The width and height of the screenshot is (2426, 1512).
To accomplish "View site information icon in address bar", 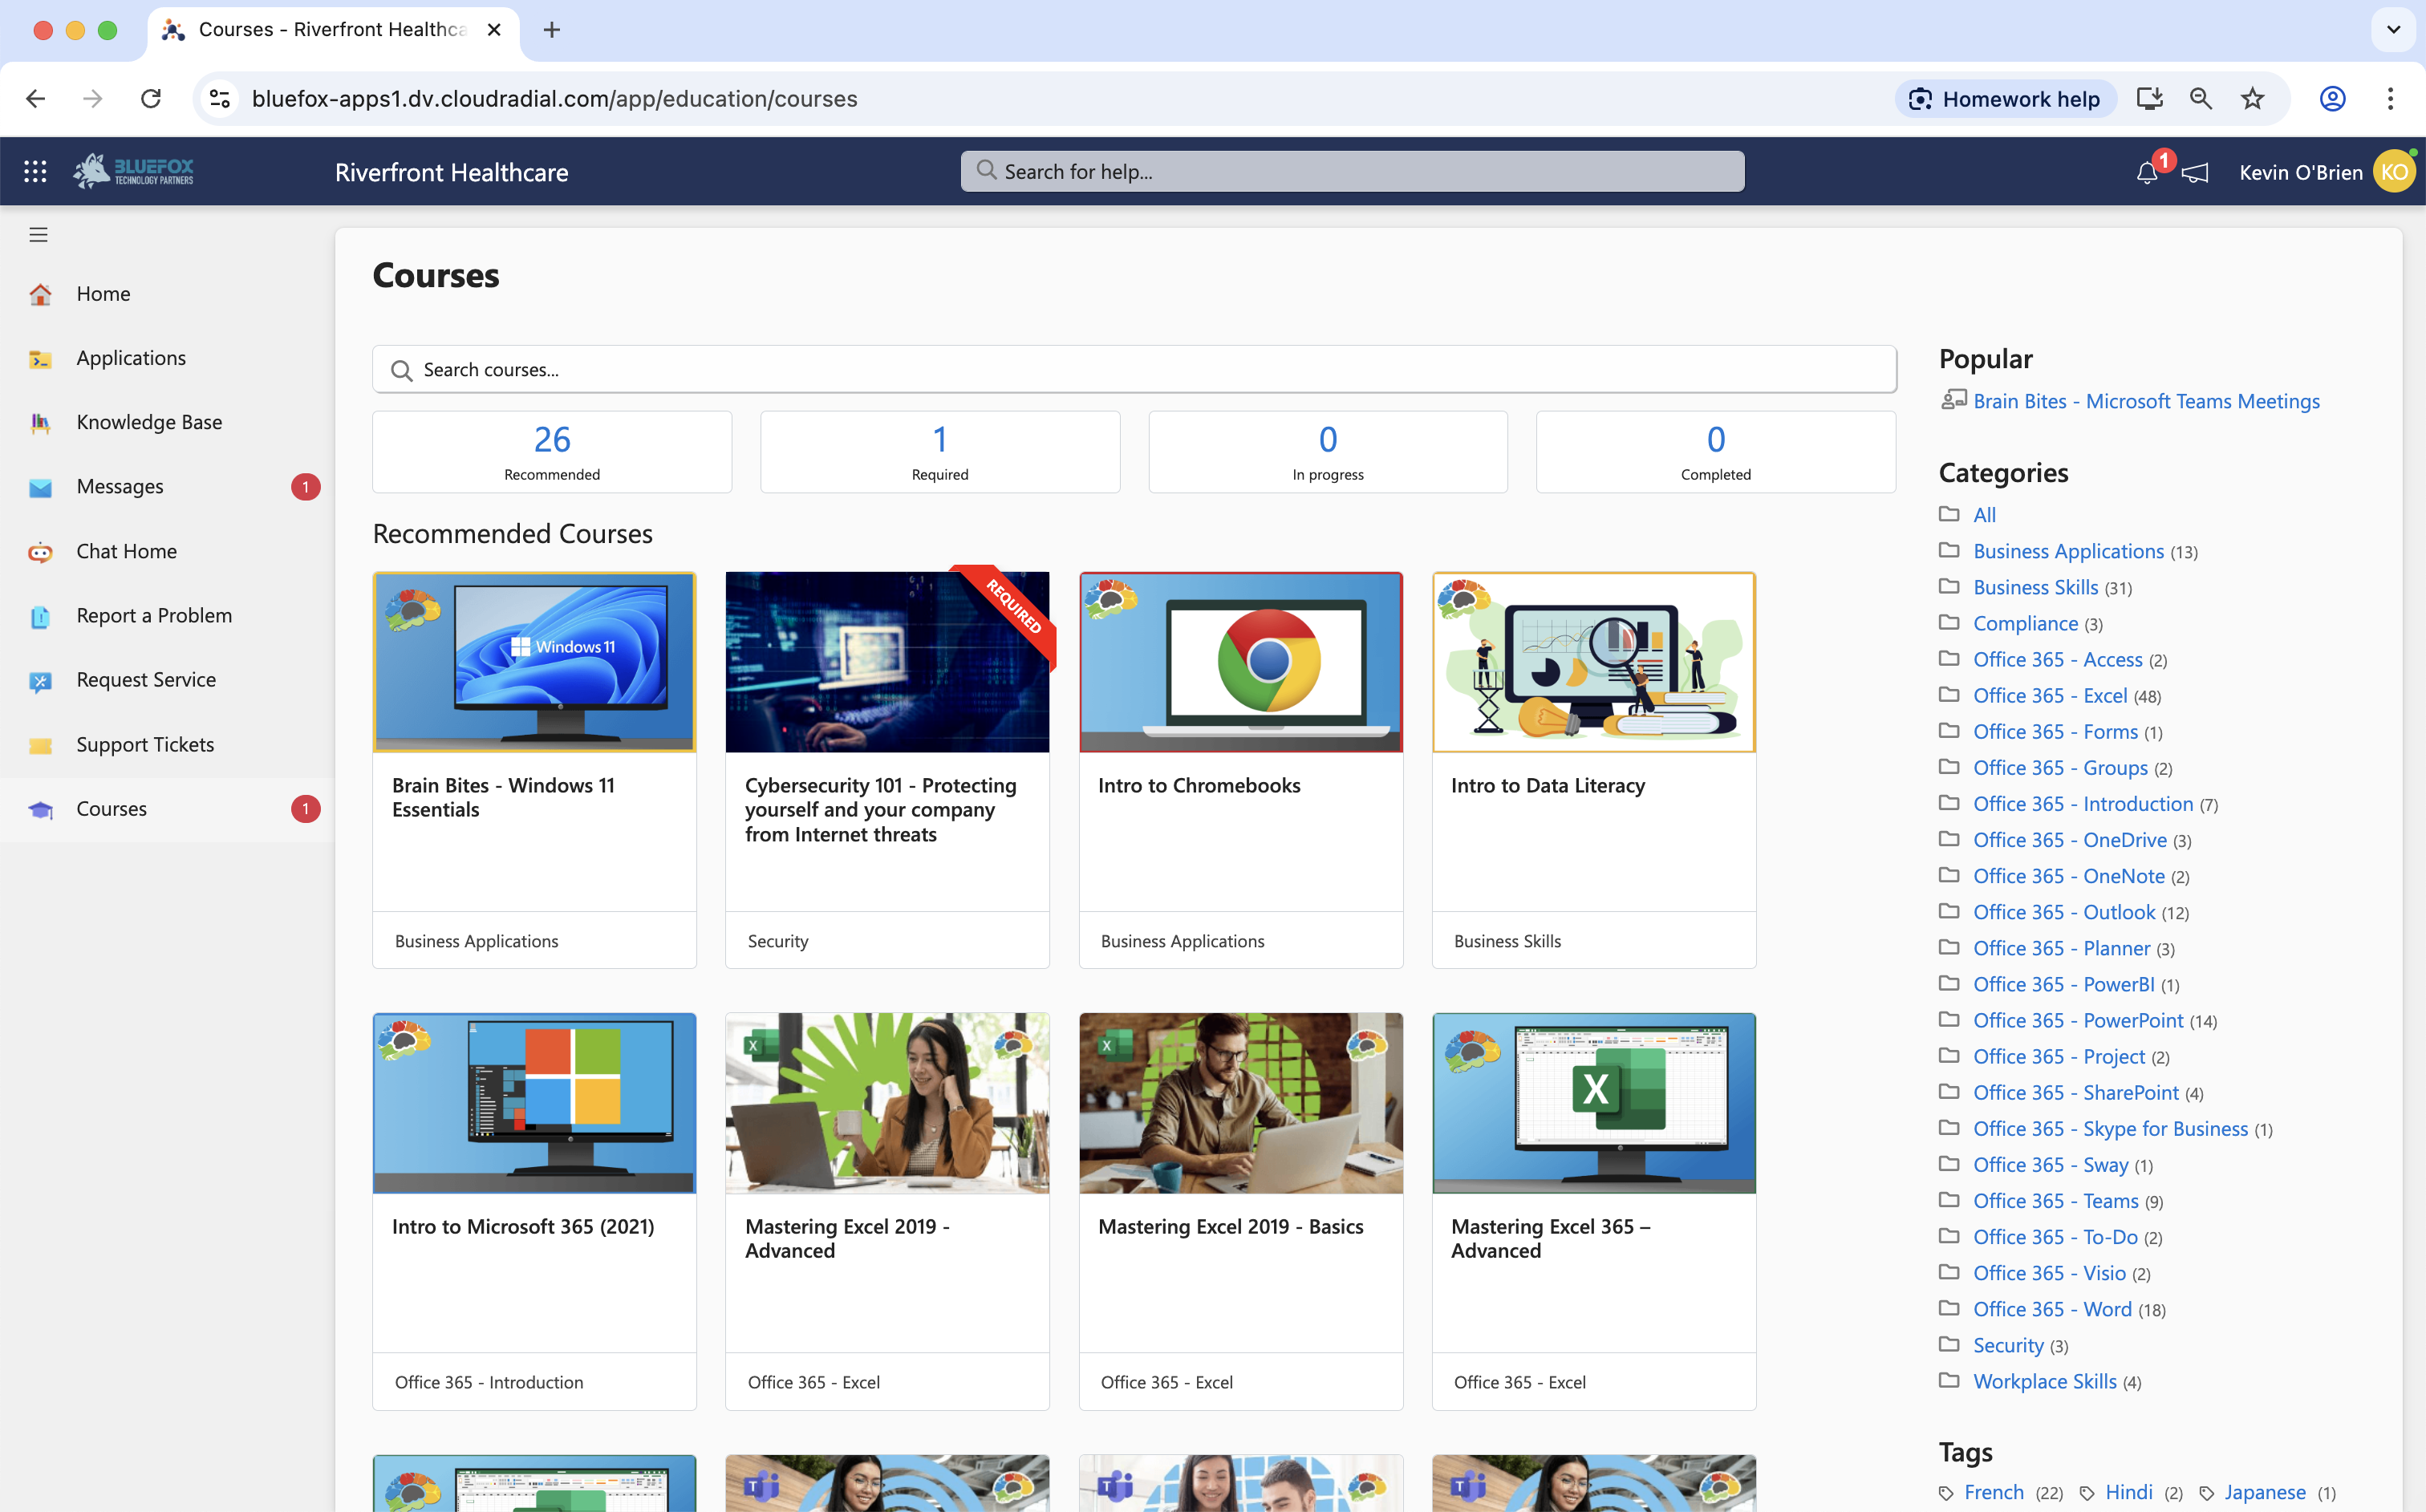I will pyautogui.click(x=220, y=99).
